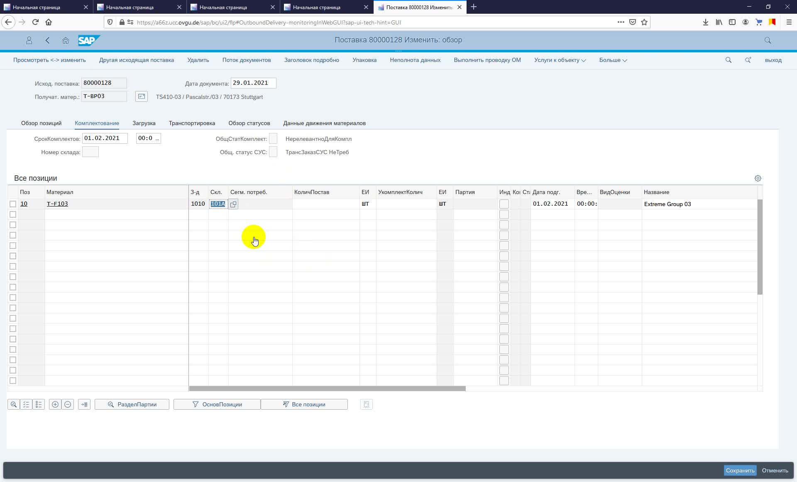Click the greyed receipt icon after Все позиции
This screenshot has height=482, width=797.
(367, 404)
